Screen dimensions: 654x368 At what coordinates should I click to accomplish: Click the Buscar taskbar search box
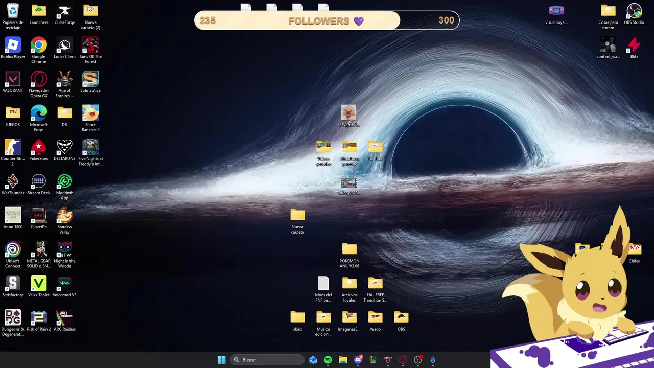pyautogui.click(x=267, y=360)
